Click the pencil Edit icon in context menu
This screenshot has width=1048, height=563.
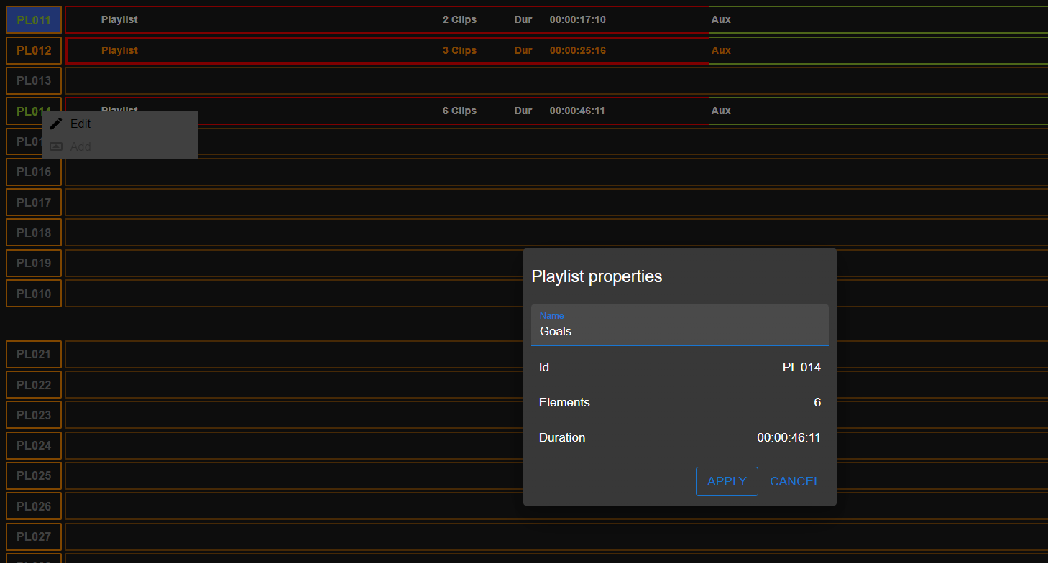coord(56,124)
